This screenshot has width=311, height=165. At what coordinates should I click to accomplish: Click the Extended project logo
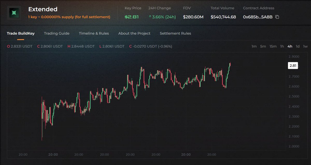pos(15,13)
